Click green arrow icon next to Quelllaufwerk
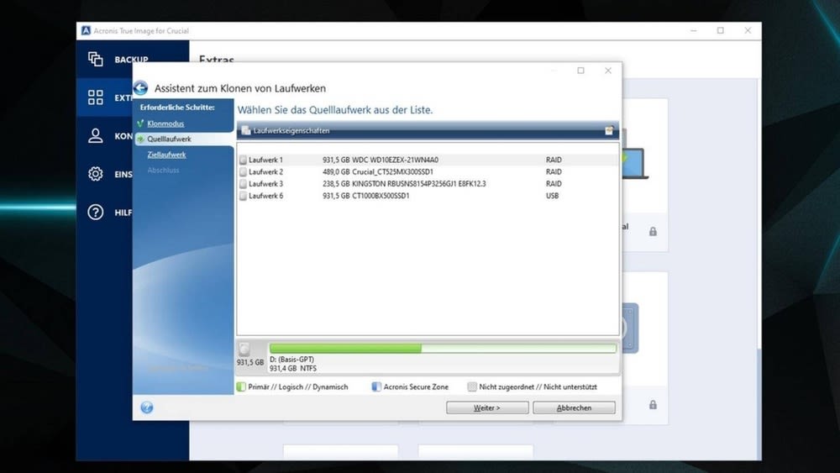The width and height of the screenshot is (840, 473). (140, 139)
